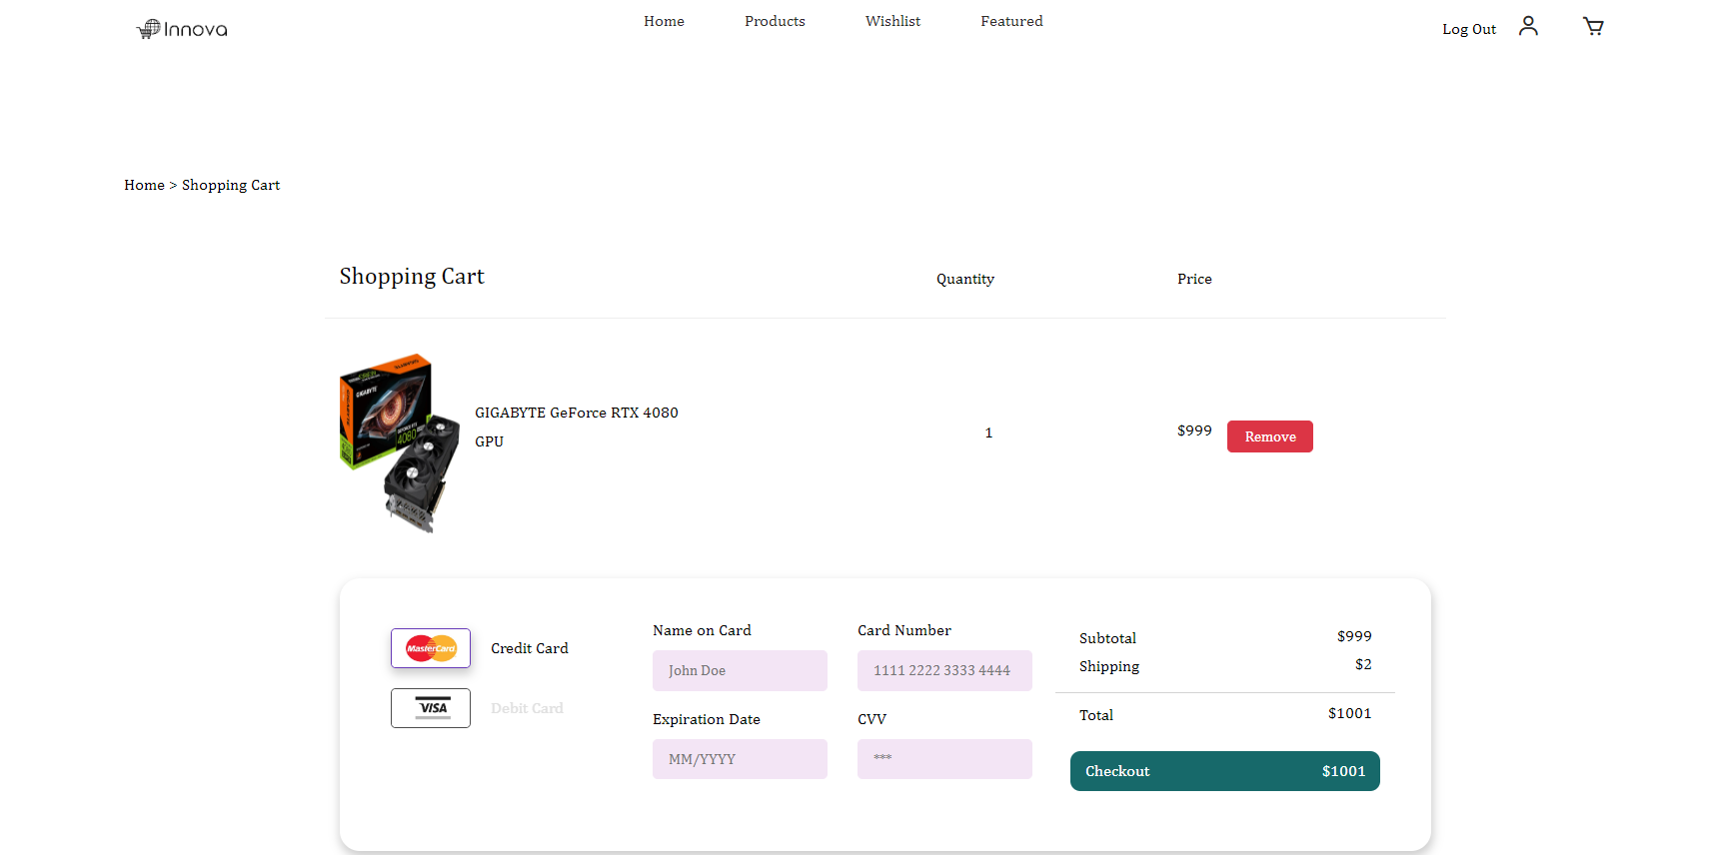Screen dimensions: 1720x855
Task: Open the shopping cart icon
Action: click(x=1593, y=27)
